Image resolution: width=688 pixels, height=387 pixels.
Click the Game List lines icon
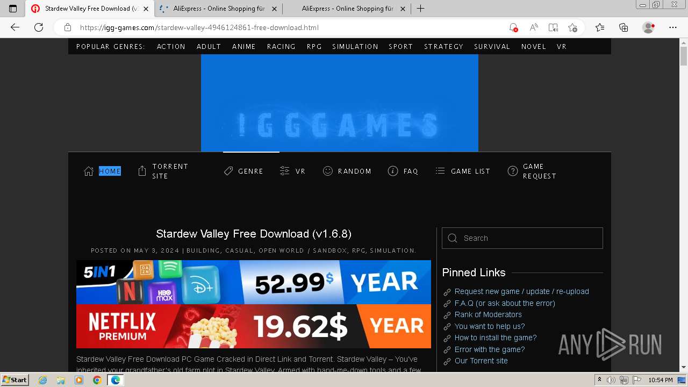[440, 171]
